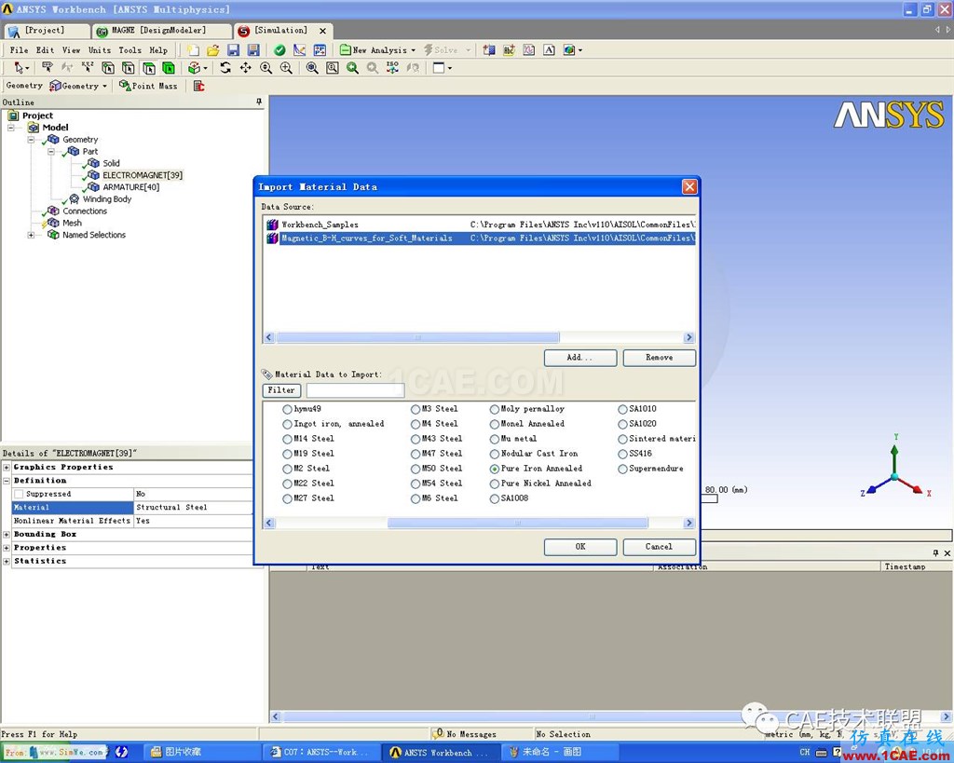Open the ANSYS Workbench taskbar button
Screen dimensions: 954x763
(441, 752)
